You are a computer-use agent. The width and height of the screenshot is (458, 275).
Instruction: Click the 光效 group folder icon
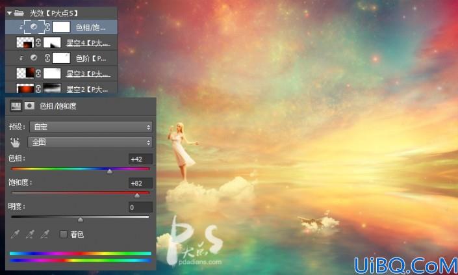coord(19,13)
